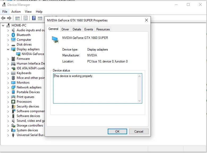Click the Device status scrollbar down arrow

[x=139, y=101]
